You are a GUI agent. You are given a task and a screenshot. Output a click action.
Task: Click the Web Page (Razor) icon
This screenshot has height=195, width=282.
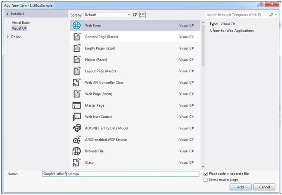coord(77,94)
